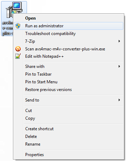
Task: Choose Run as administrator
Action: 69,26
